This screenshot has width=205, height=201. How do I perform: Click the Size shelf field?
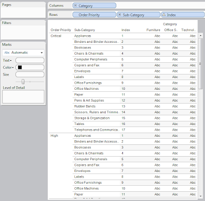(30, 74)
